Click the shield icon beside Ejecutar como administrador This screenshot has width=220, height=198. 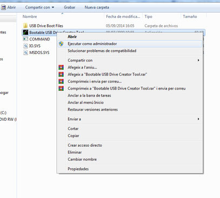pyautogui.click(x=61, y=44)
